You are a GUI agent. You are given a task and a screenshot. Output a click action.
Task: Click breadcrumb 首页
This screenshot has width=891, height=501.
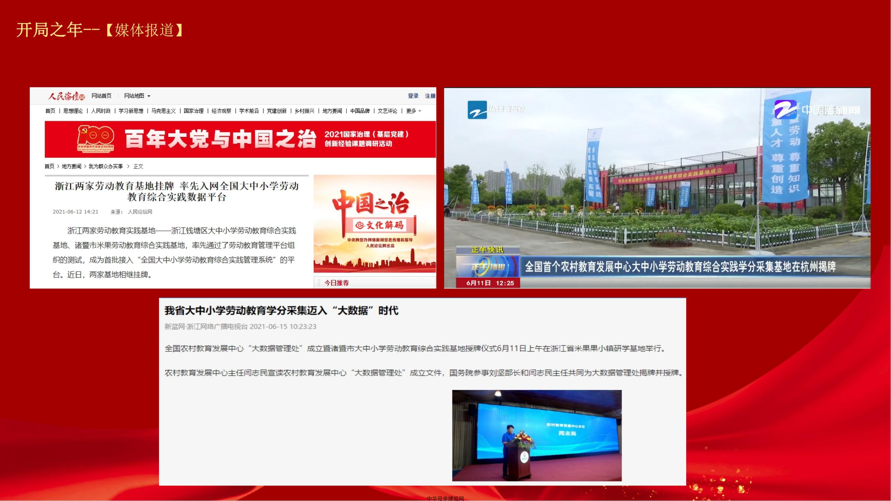coord(49,166)
